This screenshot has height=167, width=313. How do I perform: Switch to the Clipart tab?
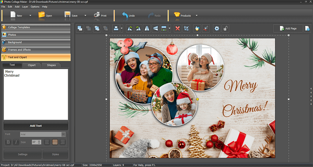[x=31, y=65]
